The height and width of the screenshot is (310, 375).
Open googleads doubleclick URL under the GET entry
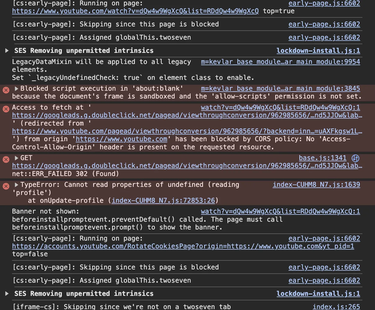(187, 166)
